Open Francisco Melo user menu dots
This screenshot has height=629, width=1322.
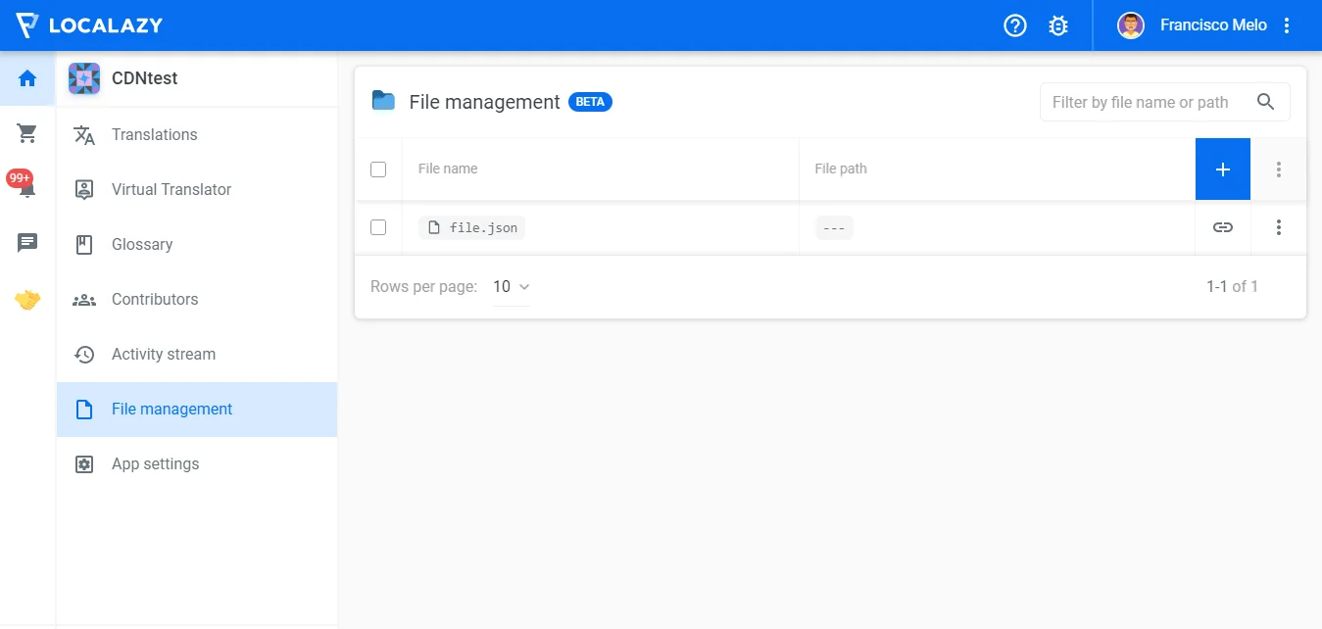coord(1287,25)
